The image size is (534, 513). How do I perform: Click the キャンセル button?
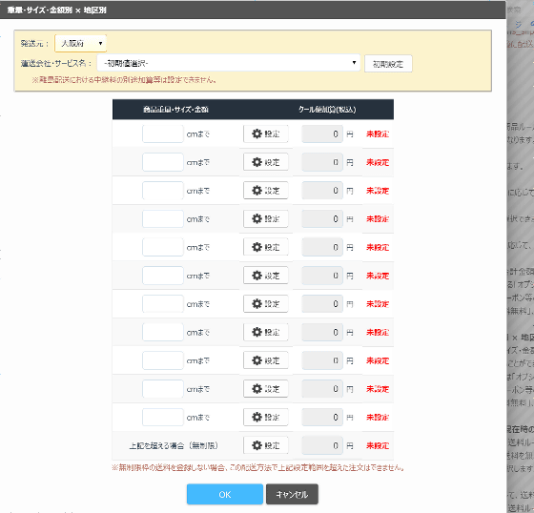(x=292, y=494)
